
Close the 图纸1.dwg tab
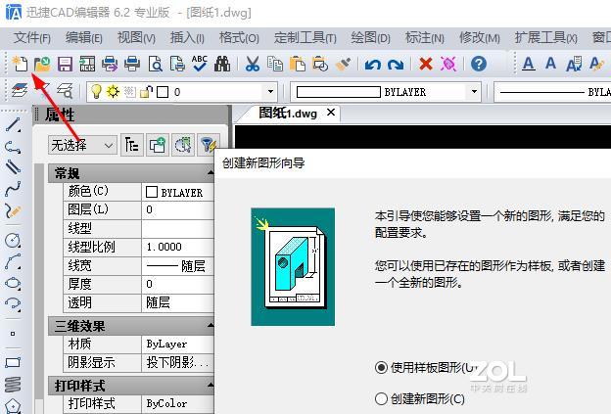tap(331, 113)
